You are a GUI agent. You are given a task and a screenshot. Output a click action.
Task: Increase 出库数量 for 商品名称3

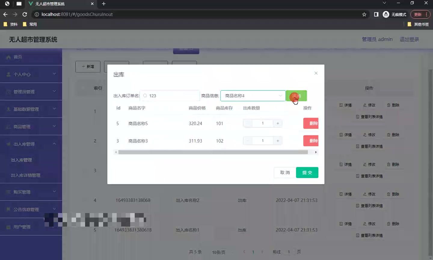[x=278, y=141]
